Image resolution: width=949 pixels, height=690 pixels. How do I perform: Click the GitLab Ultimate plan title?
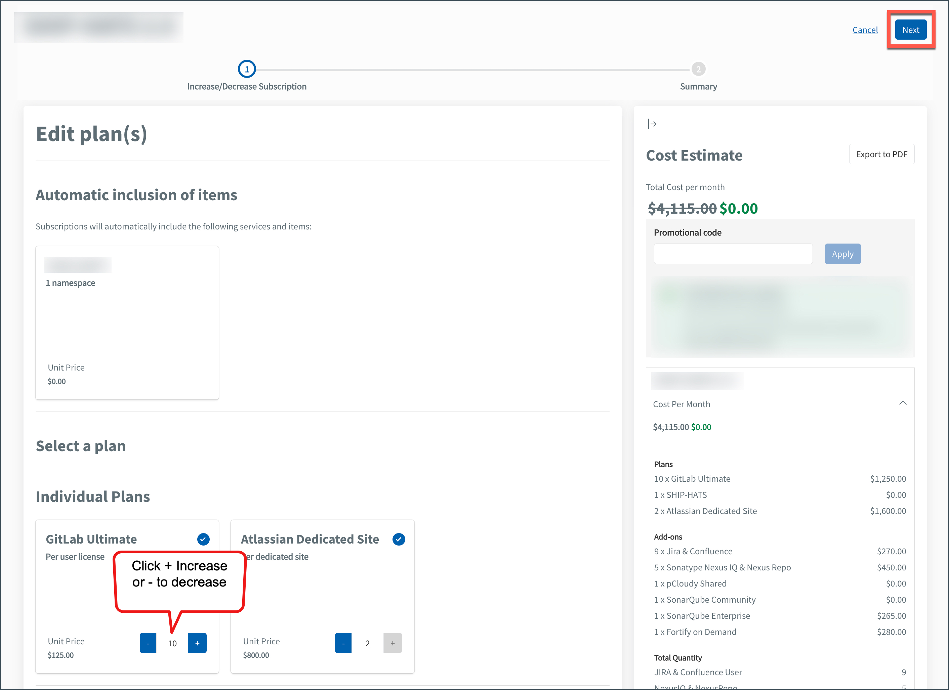[x=91, y=539]
